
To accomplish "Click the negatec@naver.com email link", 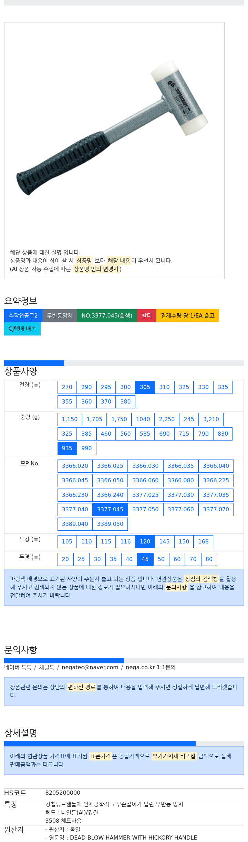I will click(90, 668).
